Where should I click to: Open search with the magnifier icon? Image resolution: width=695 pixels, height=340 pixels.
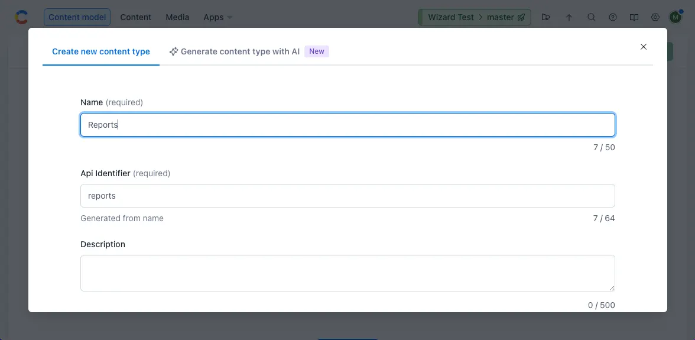591,17
